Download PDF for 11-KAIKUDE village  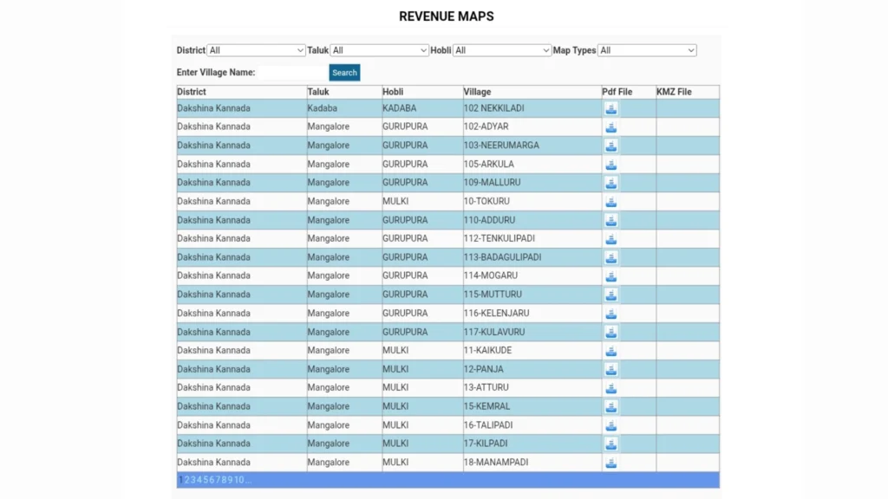pyautogui.click(x=610, y=351)
